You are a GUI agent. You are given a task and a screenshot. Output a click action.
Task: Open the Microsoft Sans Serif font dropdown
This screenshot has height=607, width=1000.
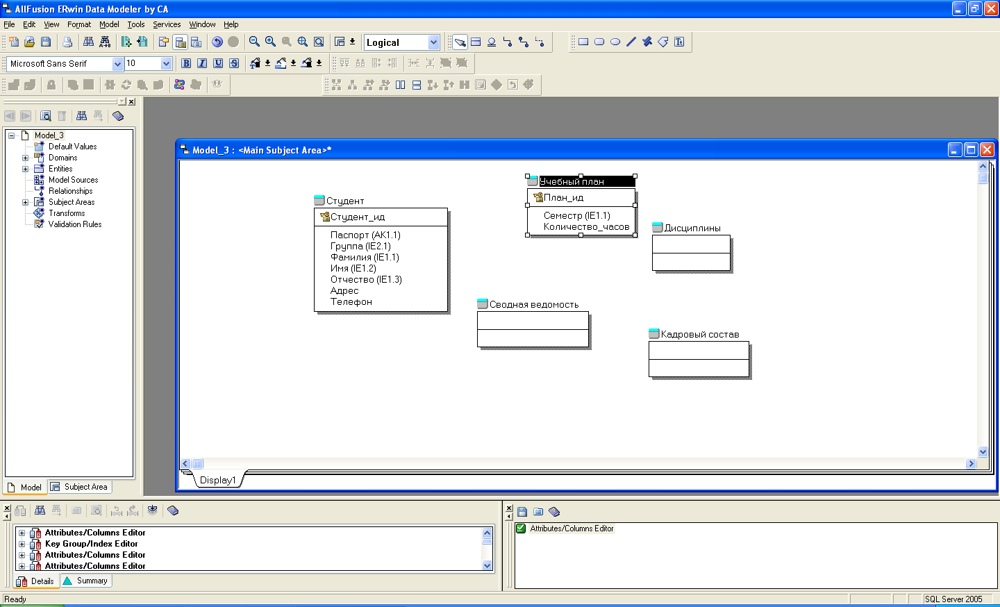tap(117, 64)
